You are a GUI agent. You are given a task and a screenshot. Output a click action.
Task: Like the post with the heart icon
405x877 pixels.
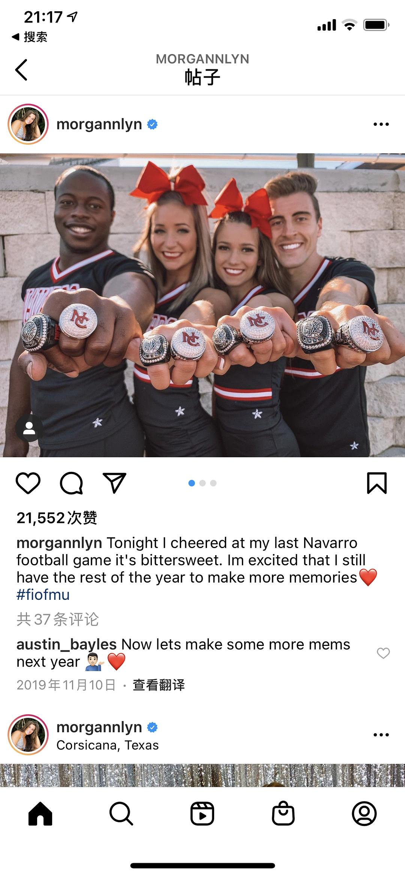pyautogui.click(x=28, y=483)
